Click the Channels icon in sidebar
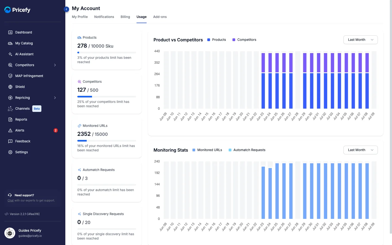Image resolution: width=392 pixels, height=245 pixels. (x=10, y=109)
